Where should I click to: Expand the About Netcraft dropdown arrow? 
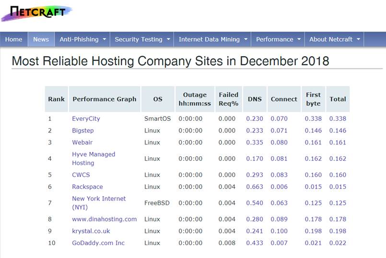tap(359, 39)
